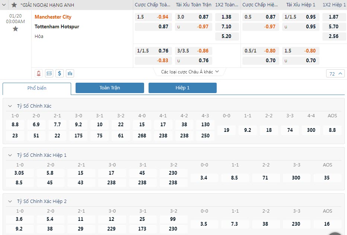Collapse the 72 markets counter
Screen dimensions: 347x235
pos(335,74)
